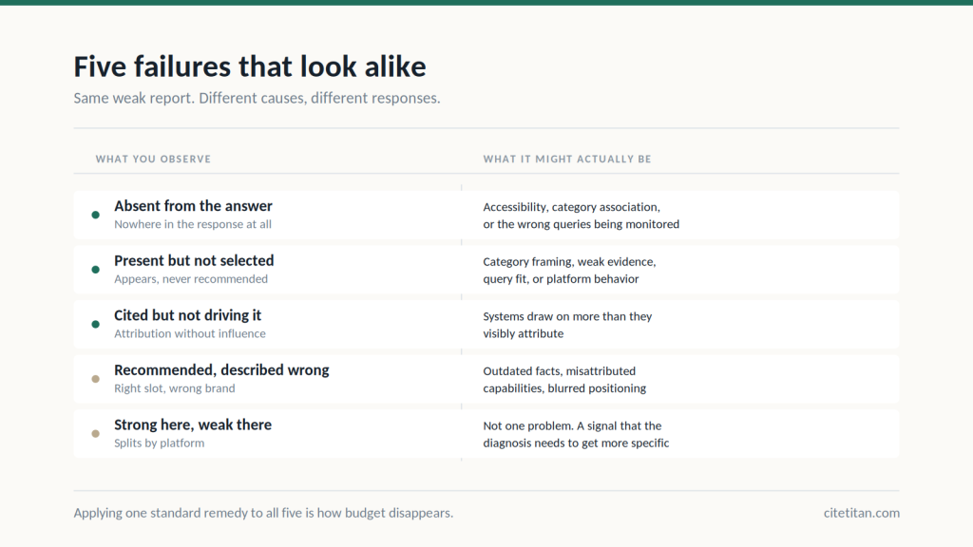The height and width of the screenshot is (547, 973).
Task: Click the 'WHAT YOU OBSERVE' column header
Action: point(153,159)
